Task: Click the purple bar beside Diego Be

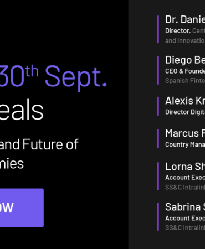Action: pyautogui.click(x=158, y=70)
